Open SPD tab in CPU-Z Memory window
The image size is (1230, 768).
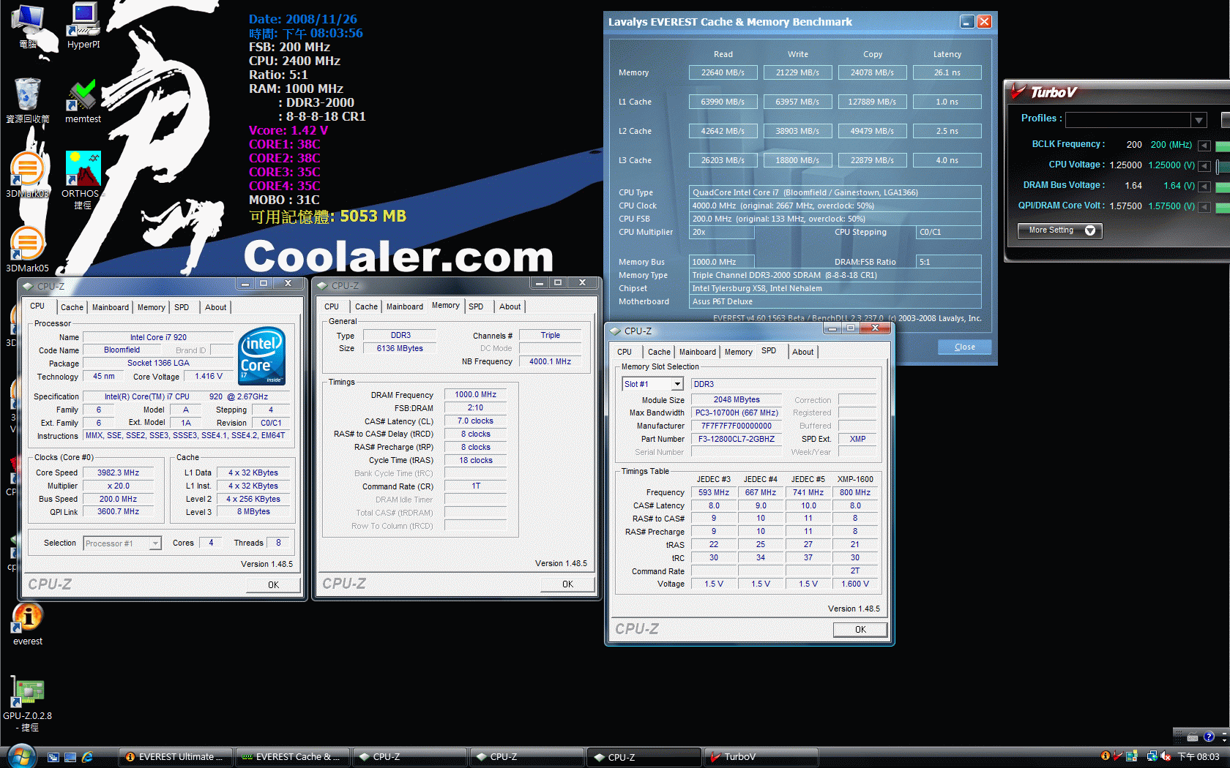click(476, 306)
